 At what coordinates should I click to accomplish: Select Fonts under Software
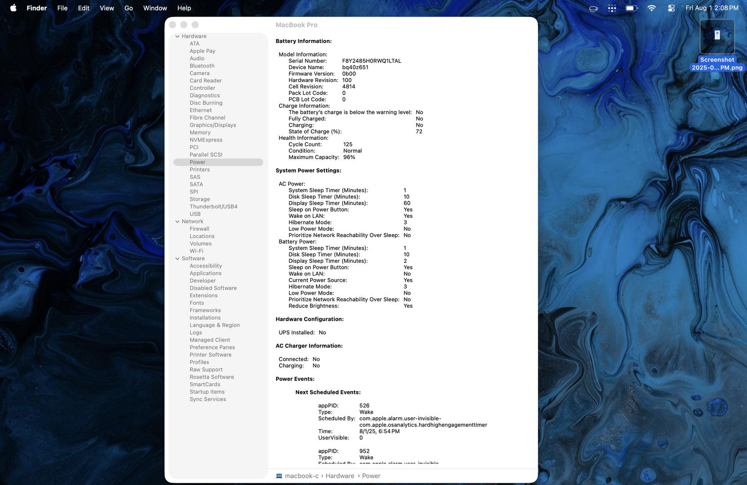197,303
